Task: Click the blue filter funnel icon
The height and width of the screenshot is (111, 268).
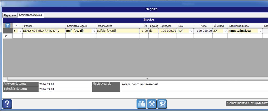Action: [x=8, y=26]
